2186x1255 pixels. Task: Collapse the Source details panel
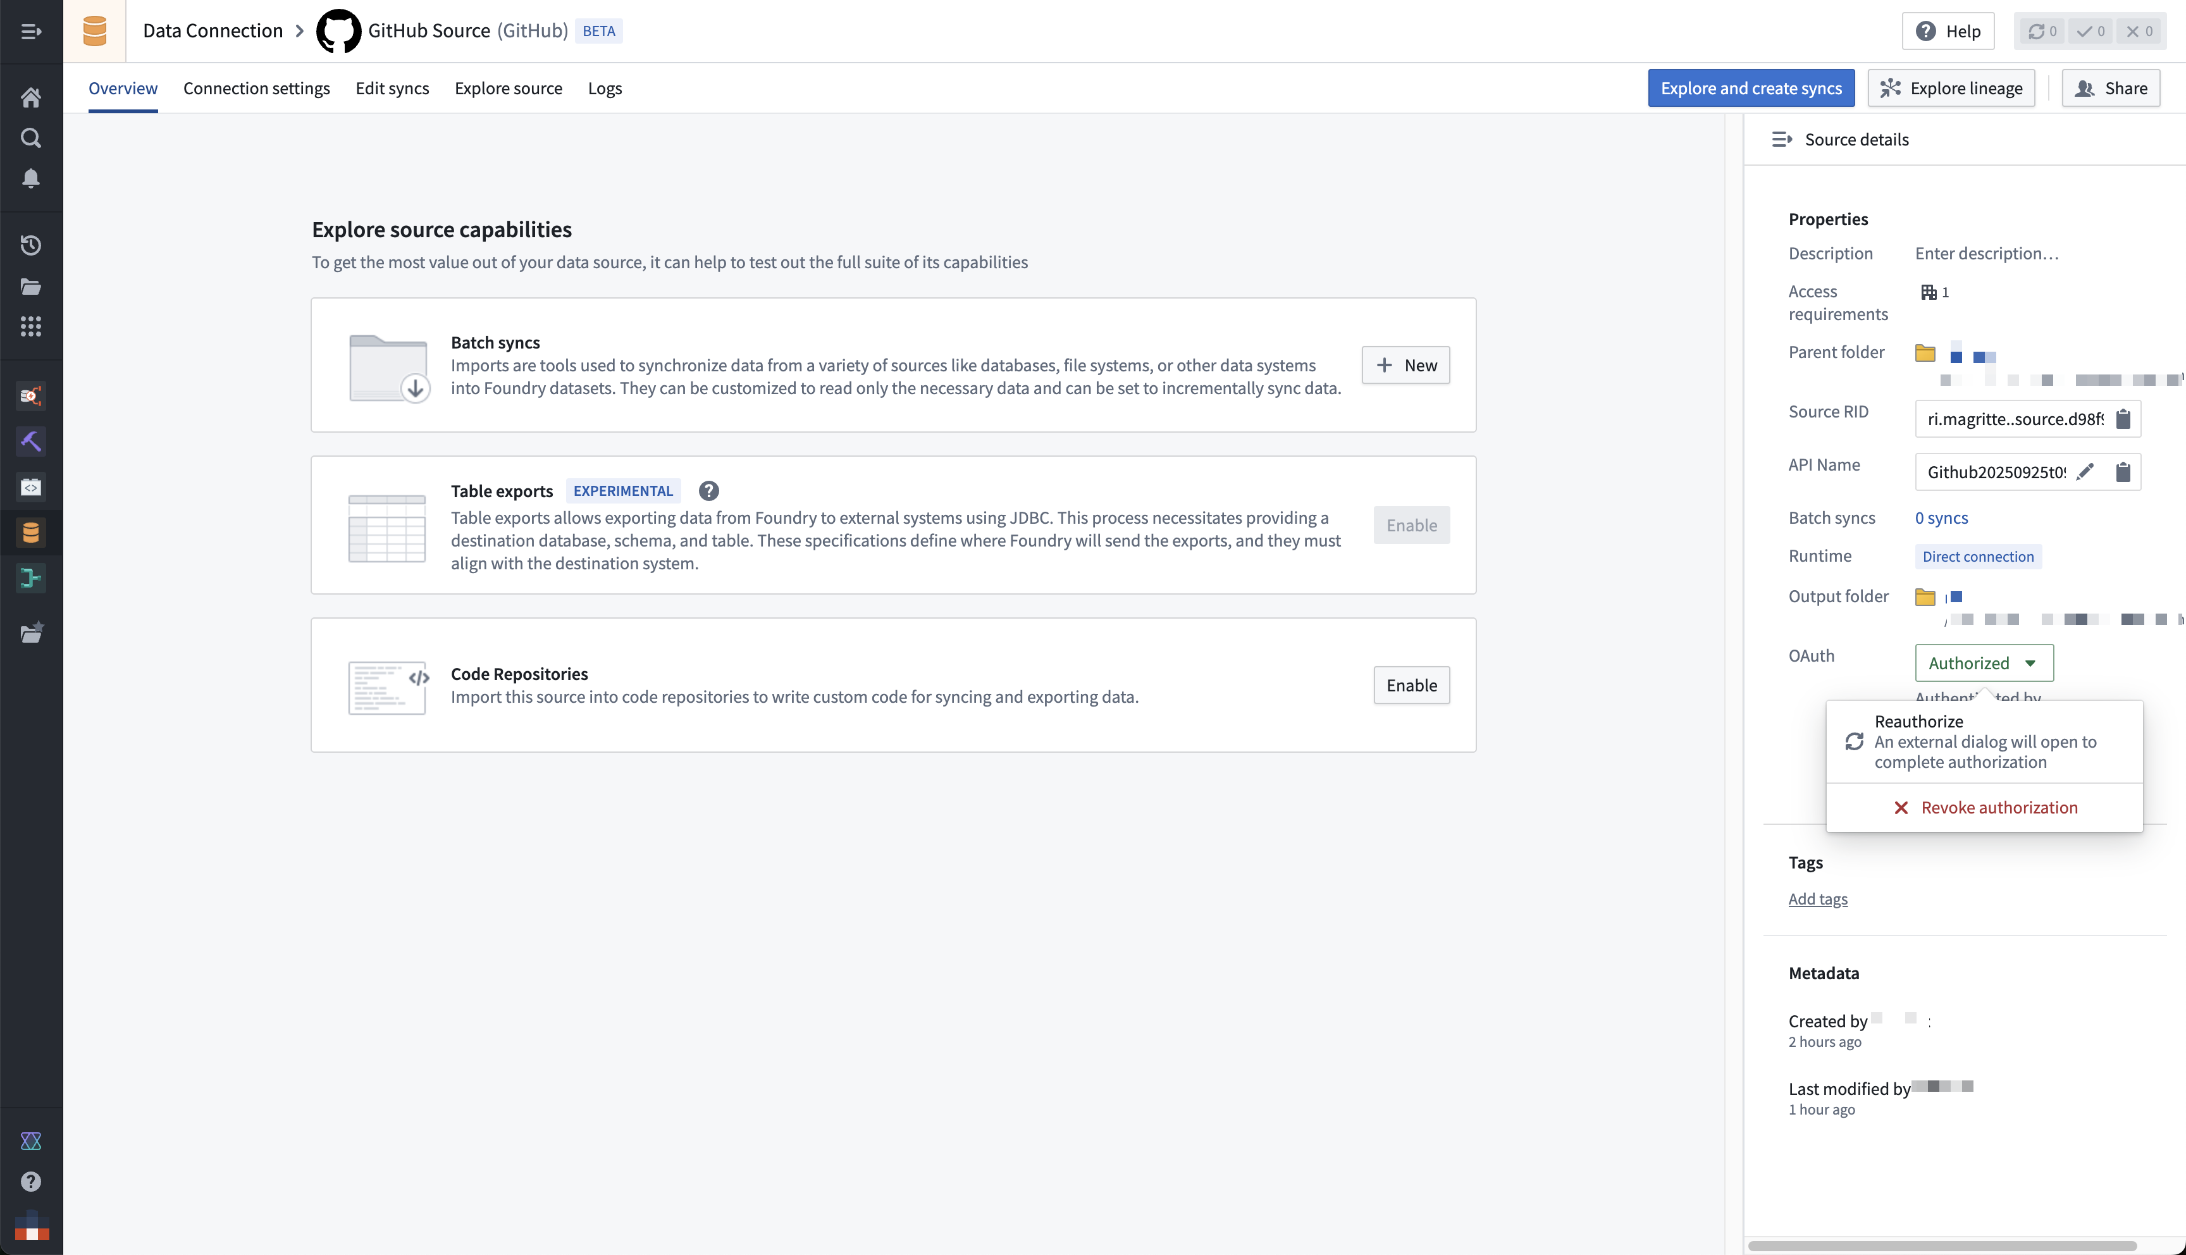1782,140
